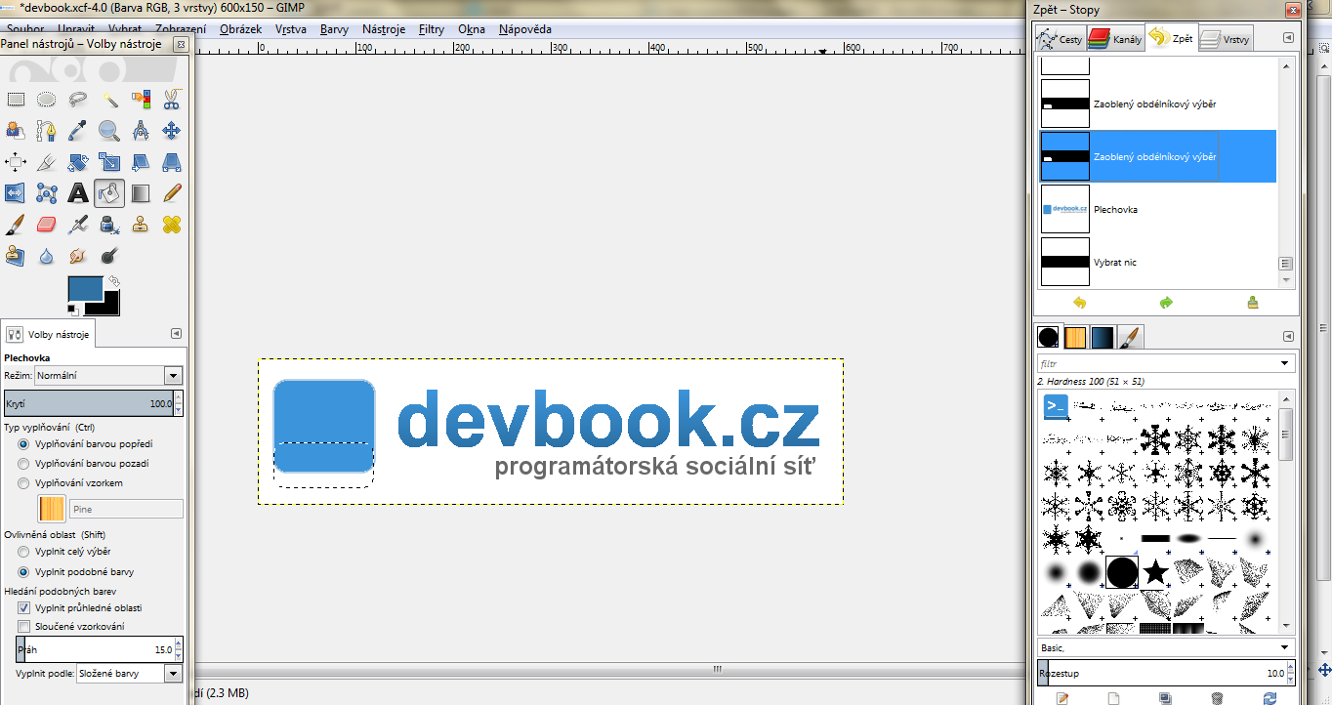1332x705 pixels.
Task: Click the blue foreground color swatch
Action: point(86,289)
